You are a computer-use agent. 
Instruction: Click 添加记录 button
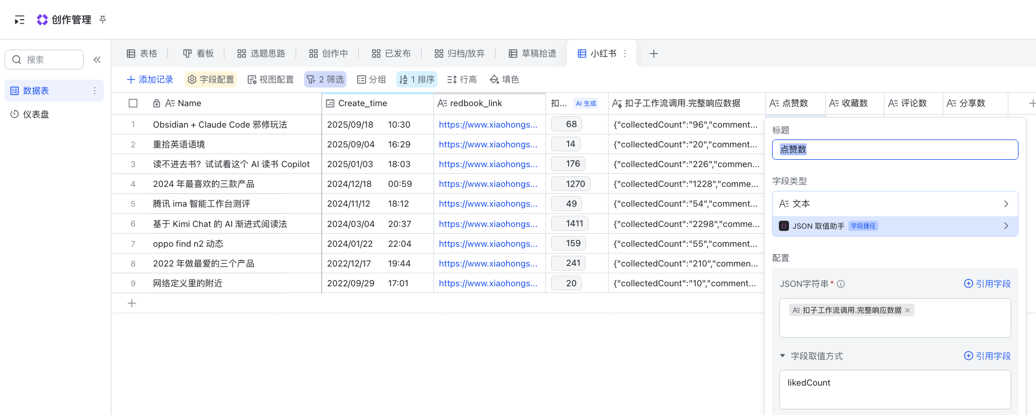tap(150, 80)
